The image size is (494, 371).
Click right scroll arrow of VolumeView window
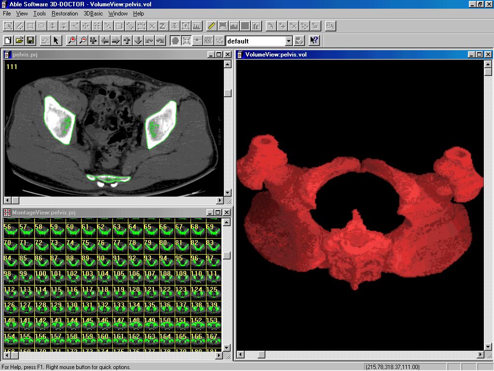[x=480, y=355]
